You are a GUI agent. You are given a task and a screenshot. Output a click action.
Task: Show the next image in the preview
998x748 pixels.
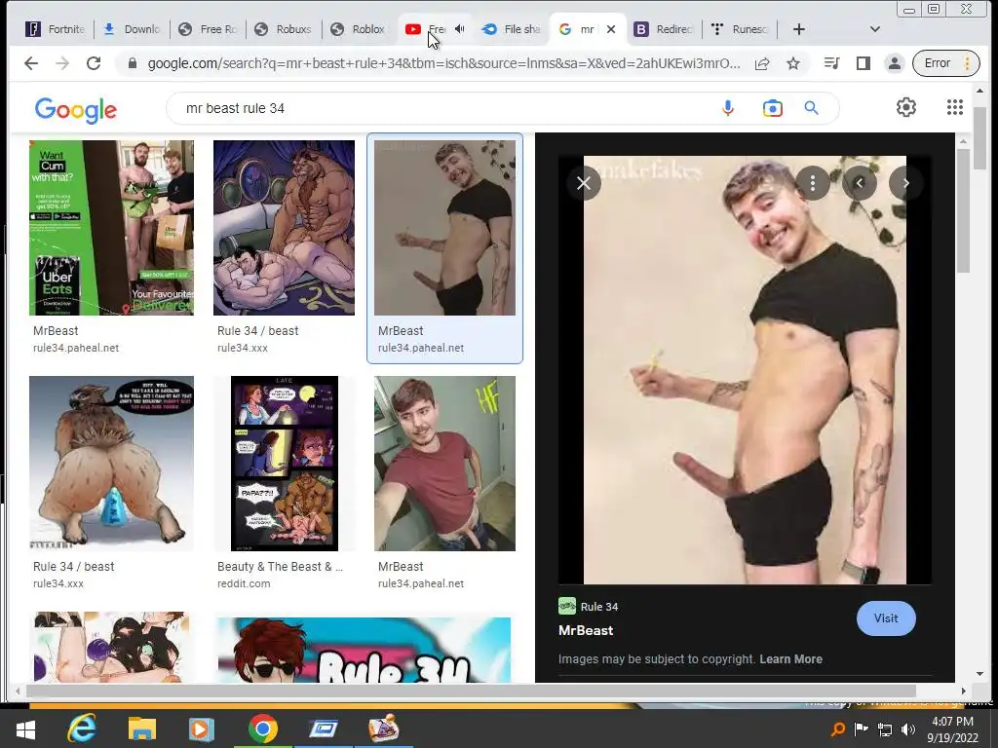pos(905,183)
